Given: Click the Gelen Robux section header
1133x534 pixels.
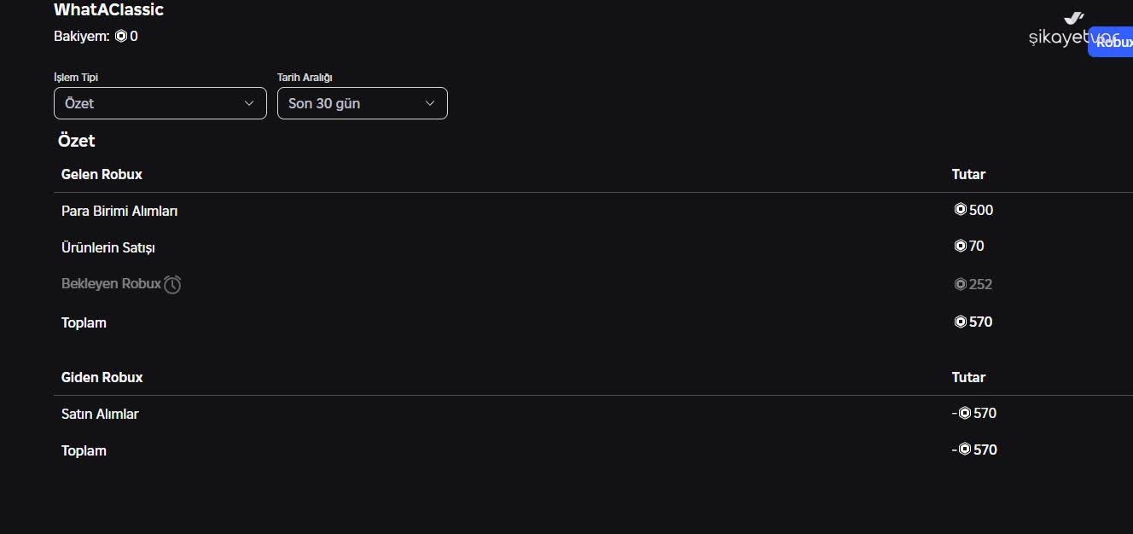Looking at the screenshot, I should 102,174.
